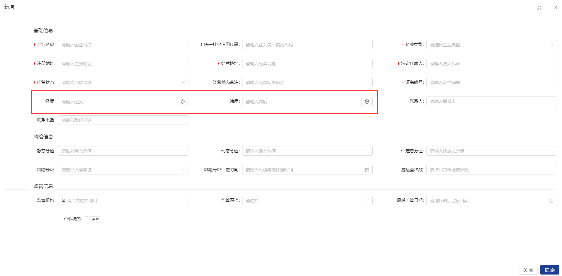Screen dimensions: 562x276
Task: Click calendar icon in risk level evaluation time
Action: 367,170
